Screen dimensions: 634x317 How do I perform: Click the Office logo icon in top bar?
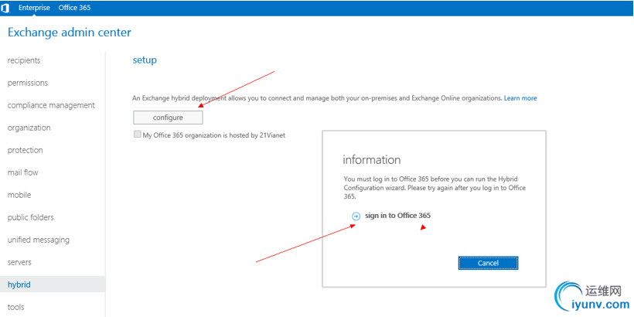(x=5, y=8)
